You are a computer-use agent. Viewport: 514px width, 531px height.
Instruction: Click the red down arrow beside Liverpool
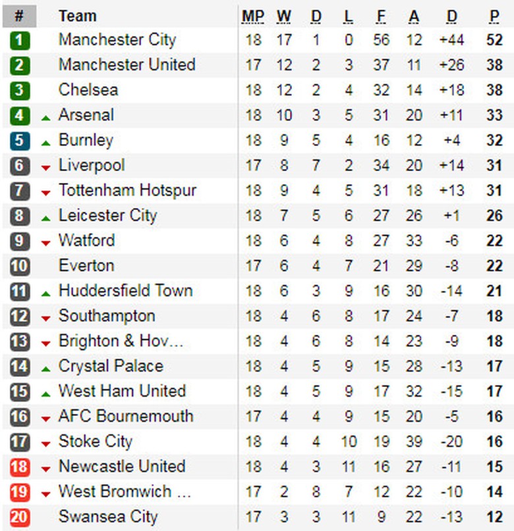click(45, 168)
